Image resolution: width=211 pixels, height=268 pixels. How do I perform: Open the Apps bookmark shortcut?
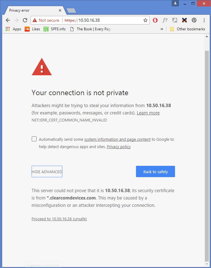(13, 29)
